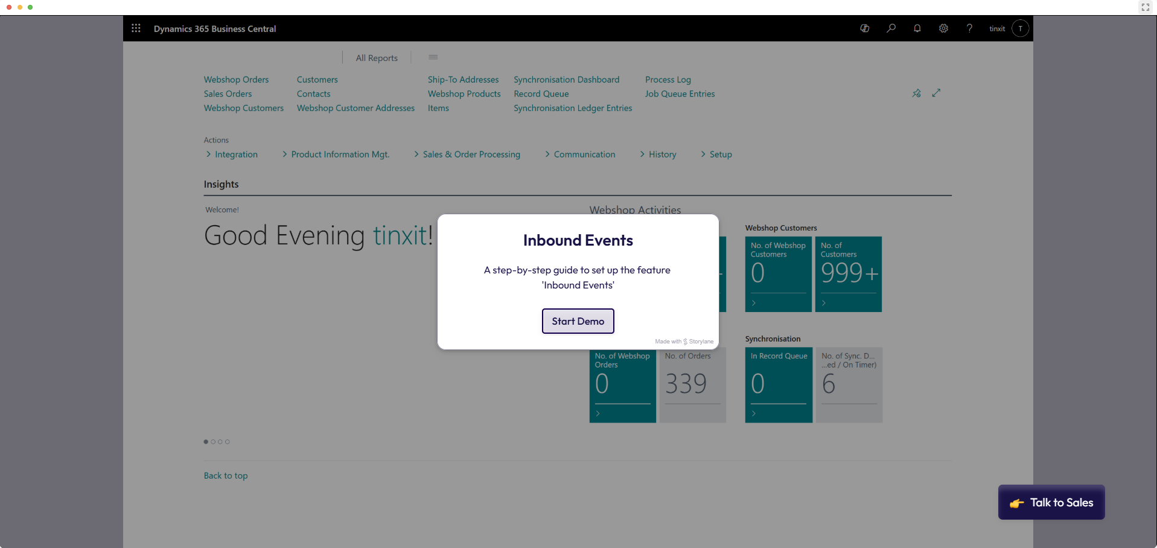
Task: Open the Copilot icon in header
Action: click(865, 28)
